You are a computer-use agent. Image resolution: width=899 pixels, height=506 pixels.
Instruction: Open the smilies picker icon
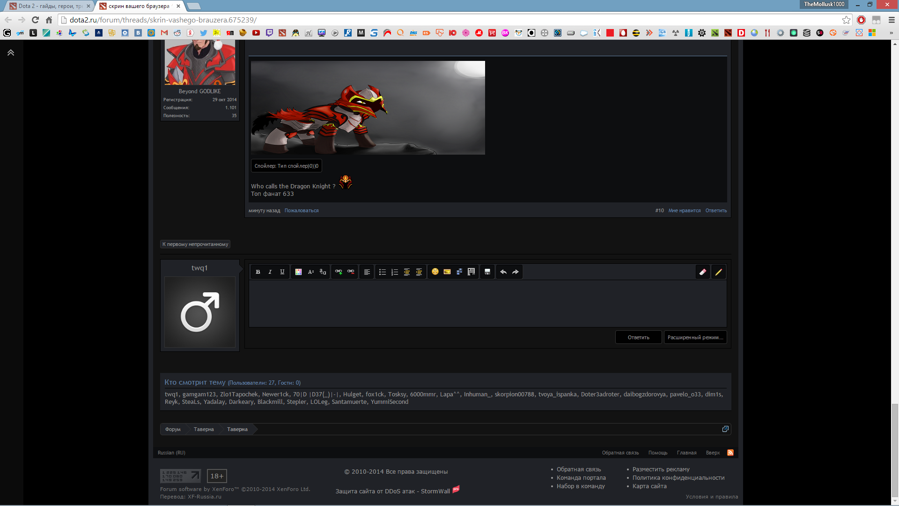(435, 272)
